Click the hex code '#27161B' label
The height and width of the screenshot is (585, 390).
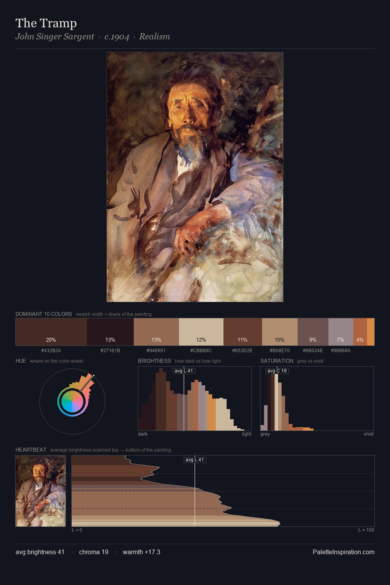click(110, 351)
